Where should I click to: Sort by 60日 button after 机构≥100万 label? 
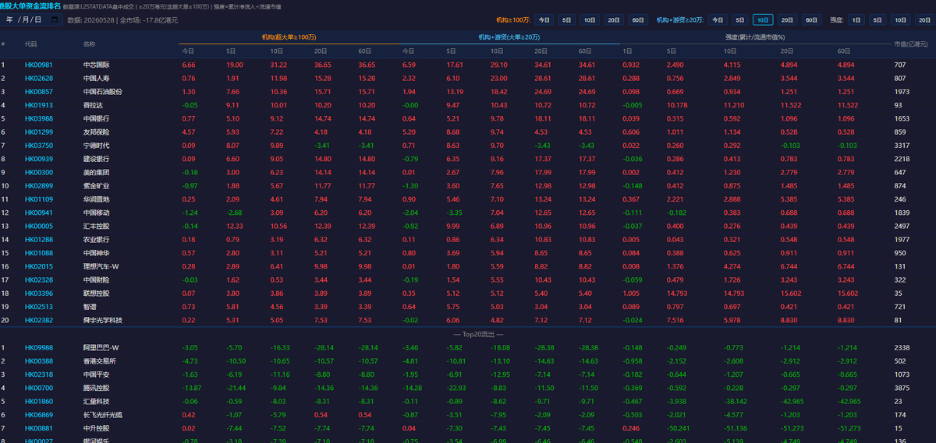tap(638, 19)
